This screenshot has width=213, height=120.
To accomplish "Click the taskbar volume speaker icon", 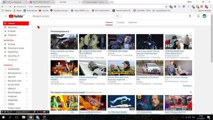I will 190,117.
